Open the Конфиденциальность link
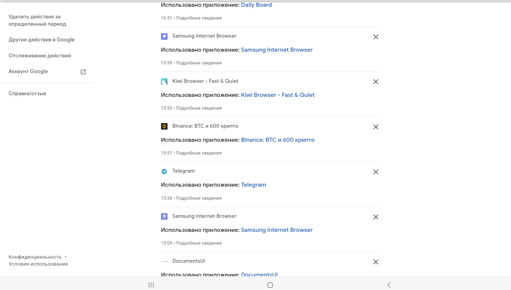The width and height of the screenshot is (511, 290). pos(35,257)
